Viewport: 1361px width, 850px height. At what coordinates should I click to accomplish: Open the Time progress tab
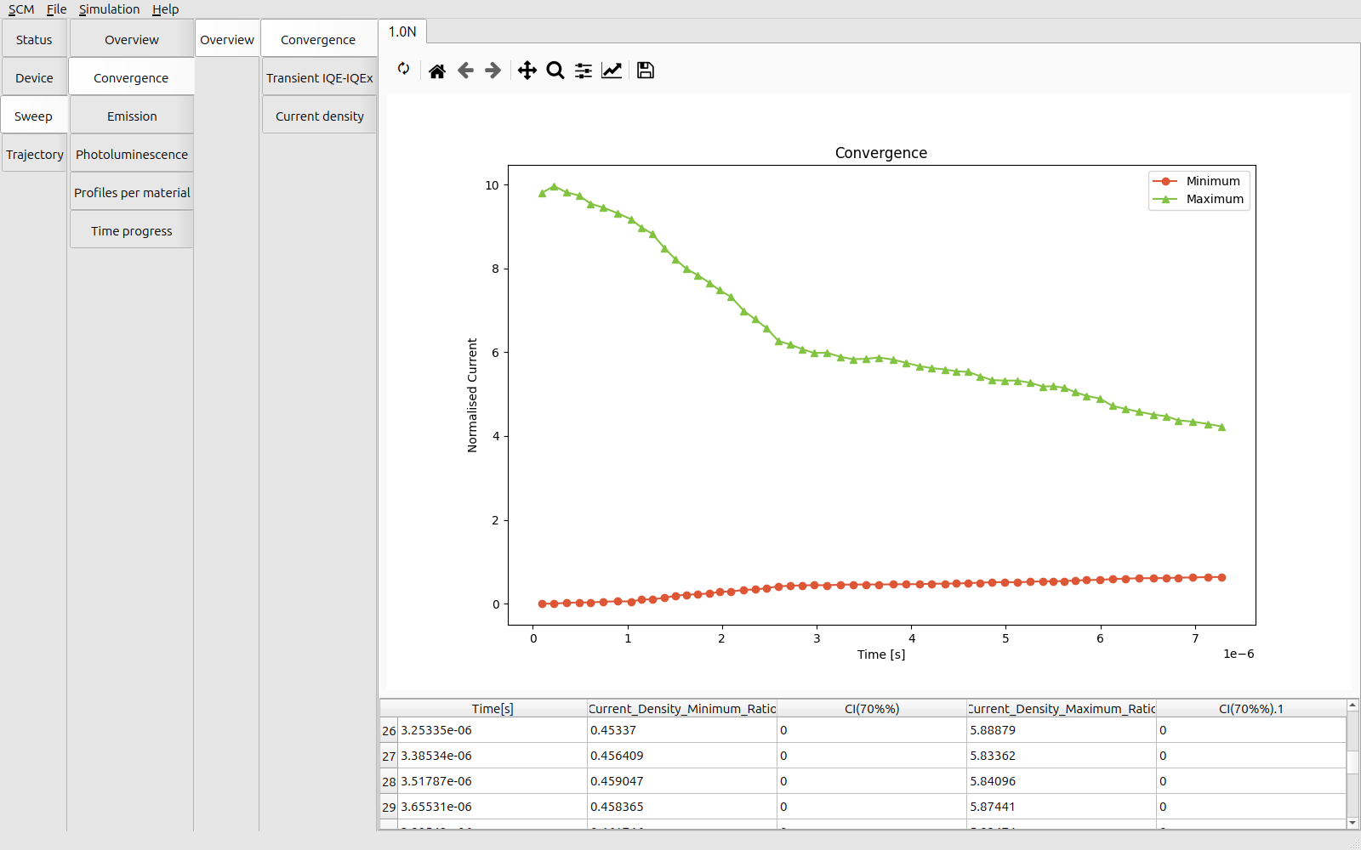(132, 231)
